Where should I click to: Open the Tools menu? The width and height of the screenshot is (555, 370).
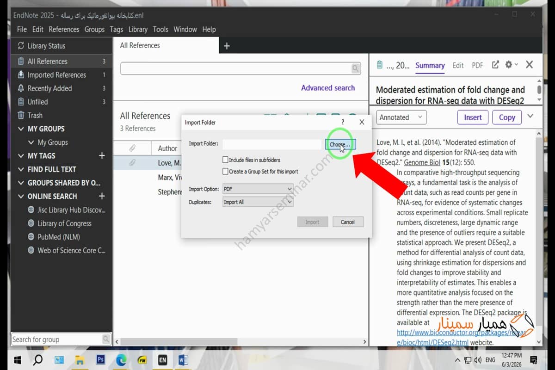point(160,29)
